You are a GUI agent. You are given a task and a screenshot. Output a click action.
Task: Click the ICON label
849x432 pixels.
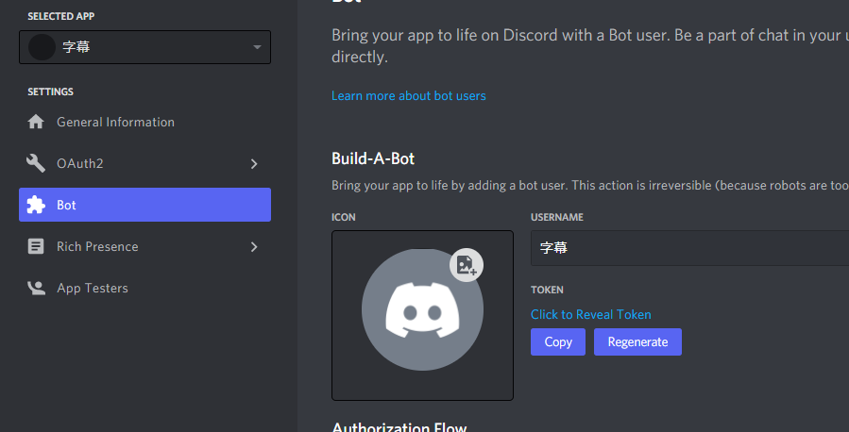point(343,217)
